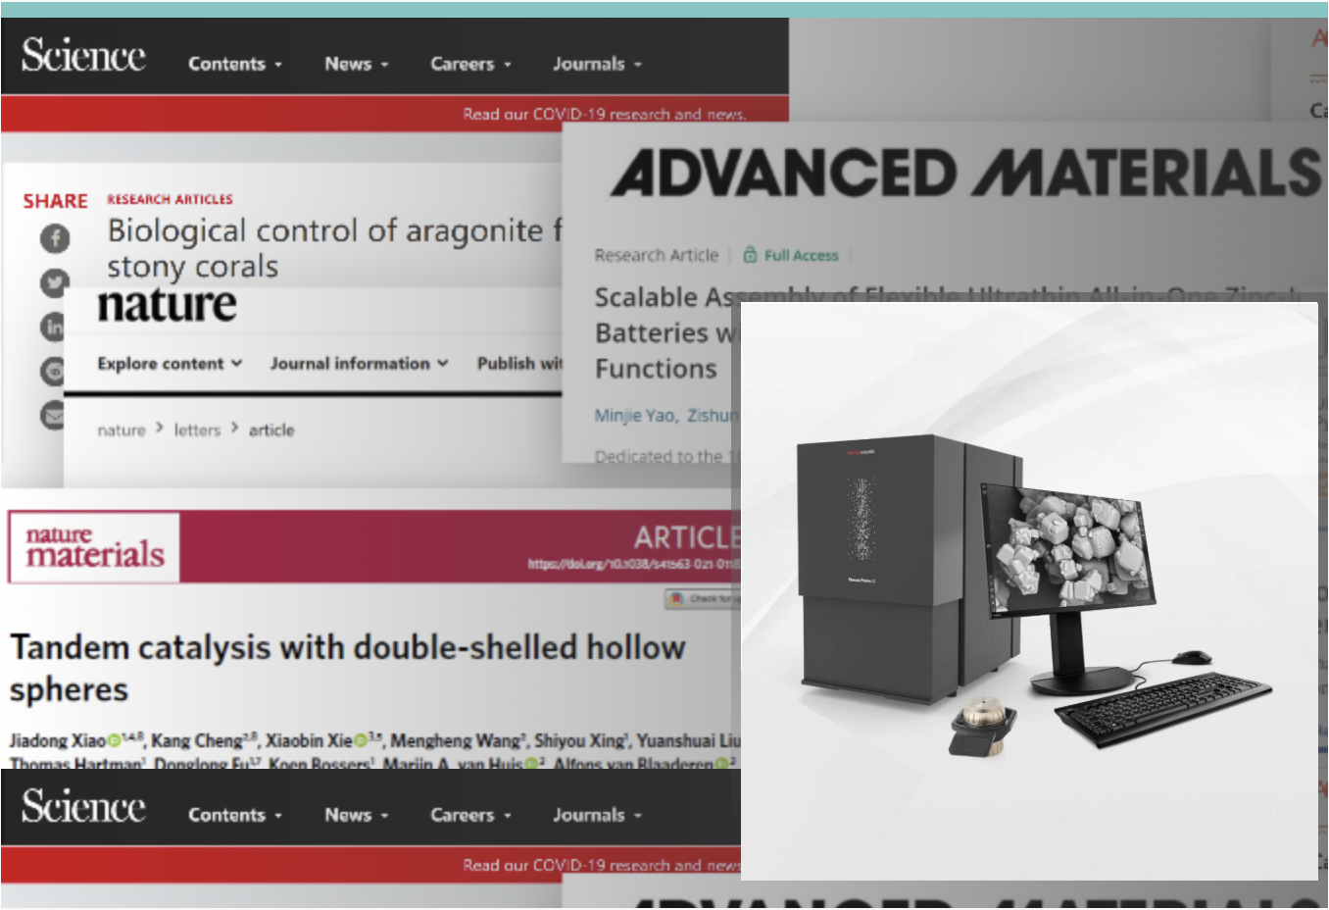The height and width of the screenshot is (910, 1329).
Task: Open the Research Articles category label
Action: (170, 199)
